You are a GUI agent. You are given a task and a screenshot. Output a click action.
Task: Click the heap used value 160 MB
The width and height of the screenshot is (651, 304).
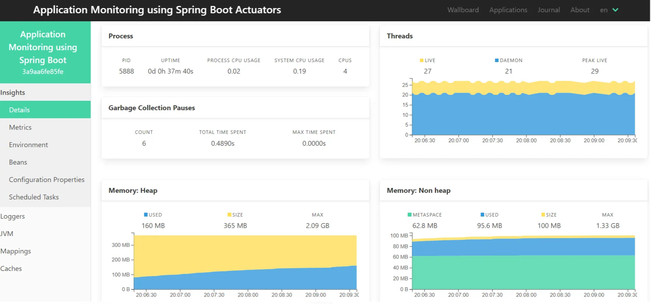coord(153,226)
